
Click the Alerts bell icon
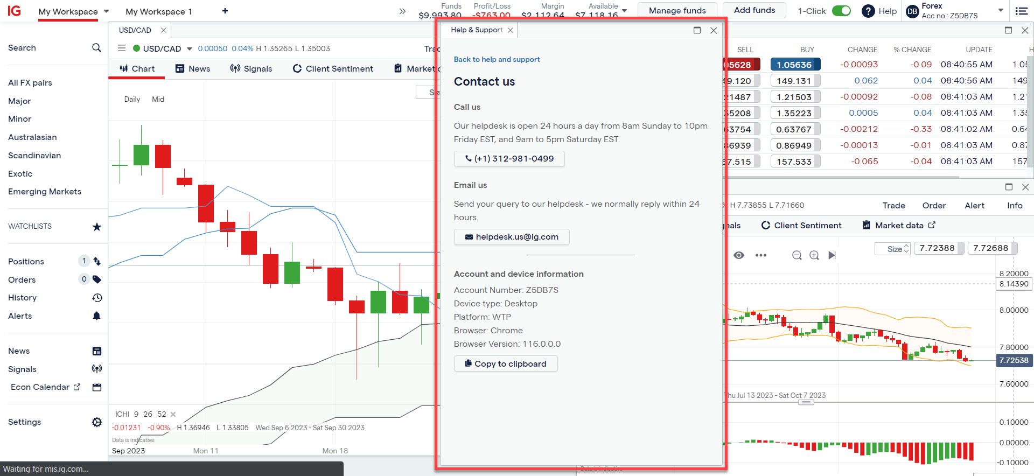[97, 316]
